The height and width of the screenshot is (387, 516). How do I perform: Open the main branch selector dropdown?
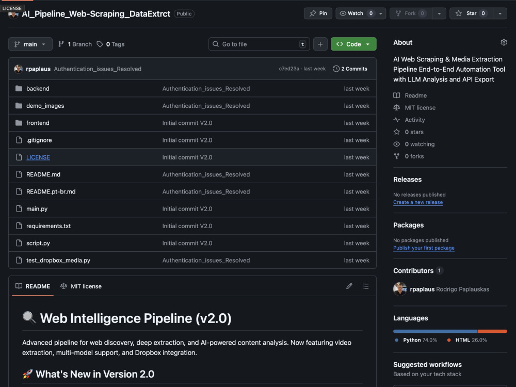click(x=30, y=44)
